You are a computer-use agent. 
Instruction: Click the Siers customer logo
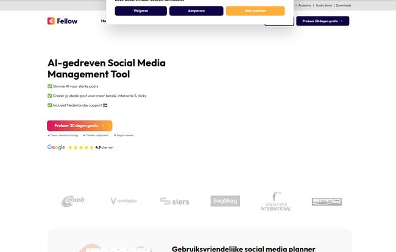(x=174, y=201)
